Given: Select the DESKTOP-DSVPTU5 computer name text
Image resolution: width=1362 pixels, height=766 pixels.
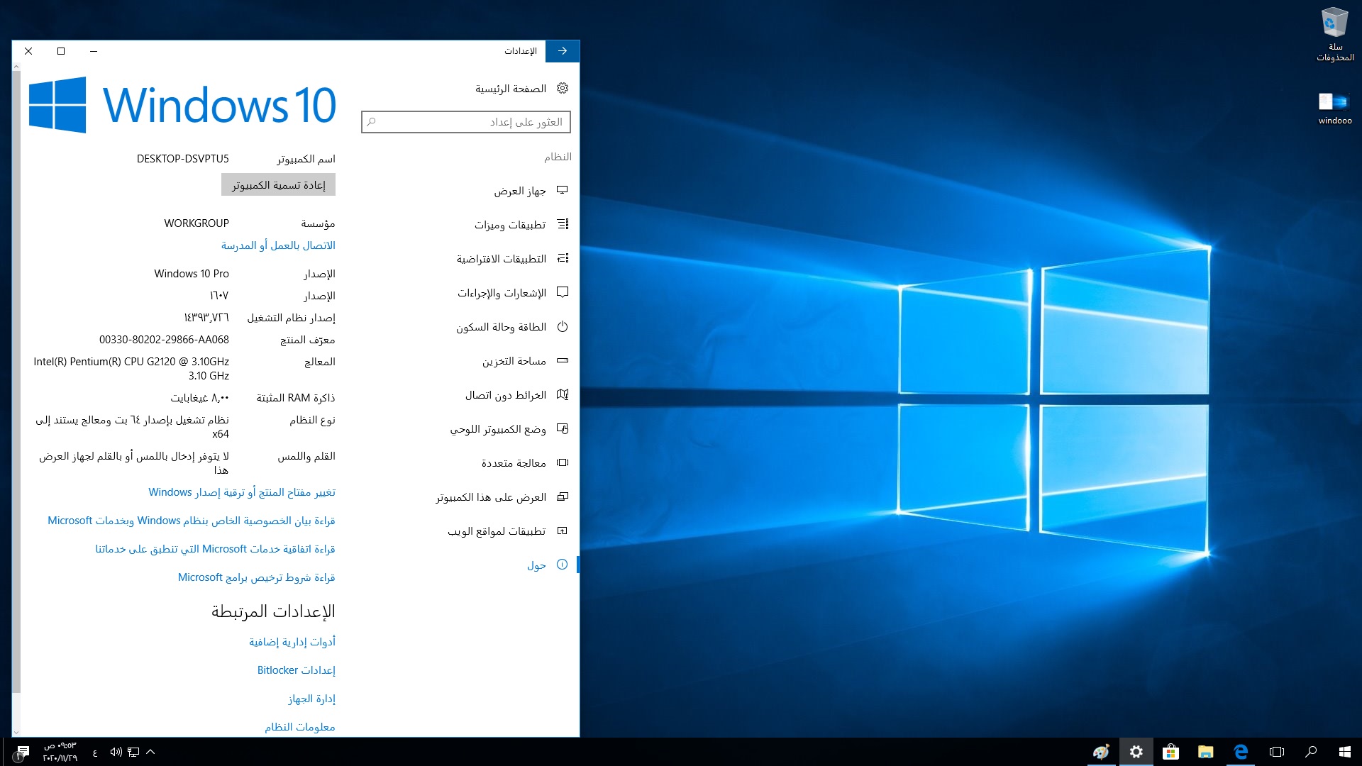Looking at the screenshot, I should (x=183, y=159).
